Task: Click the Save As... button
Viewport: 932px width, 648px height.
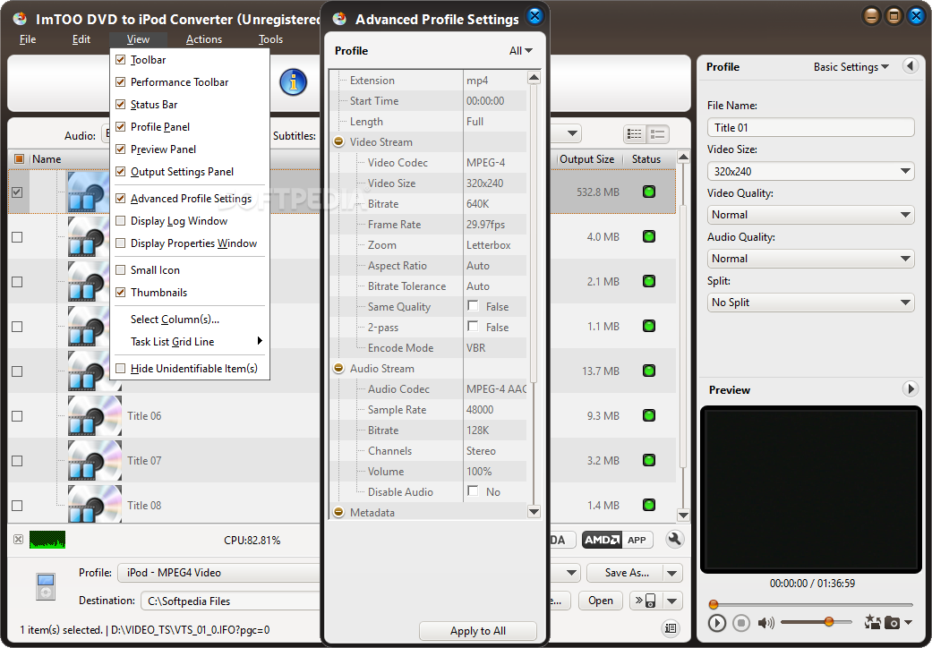Action: [x=627, y=573]
